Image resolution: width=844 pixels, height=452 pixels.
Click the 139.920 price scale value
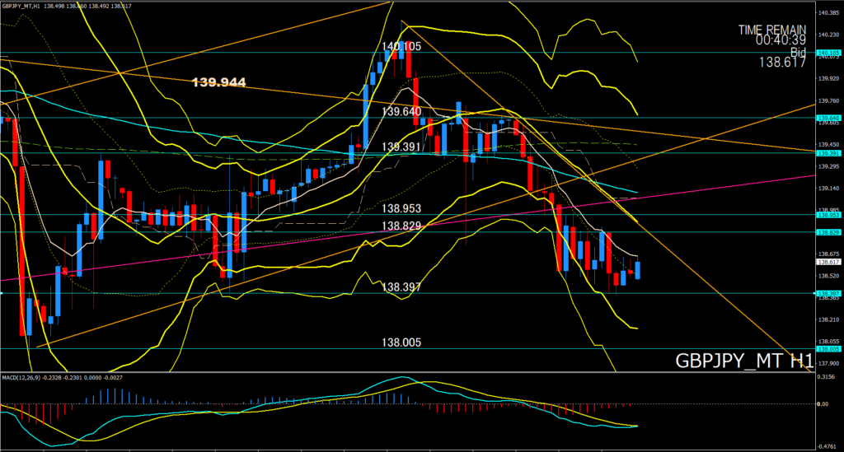pos(828,78)
